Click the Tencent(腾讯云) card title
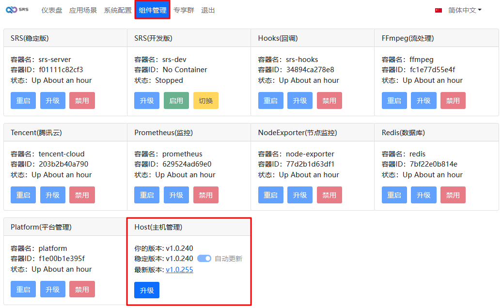The height and width of the screenshot is (308, 502). point(36,133)
